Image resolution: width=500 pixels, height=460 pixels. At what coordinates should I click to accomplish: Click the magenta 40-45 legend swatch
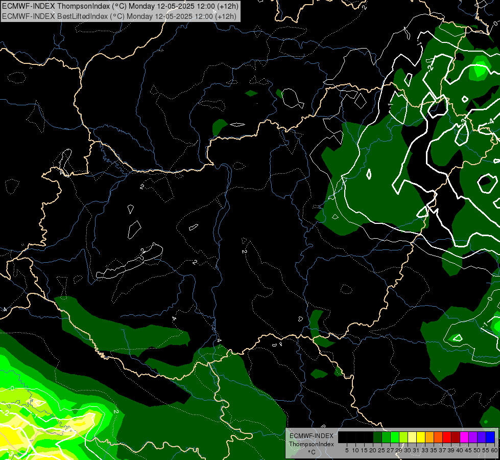464,437
